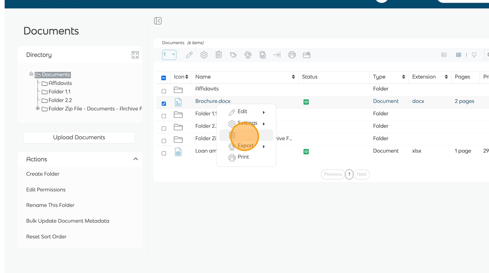Choose Print from the context menu
Image resolution: width=489 pixels, height=273 pixels.
pyautogui.click(x=243, y=157)
